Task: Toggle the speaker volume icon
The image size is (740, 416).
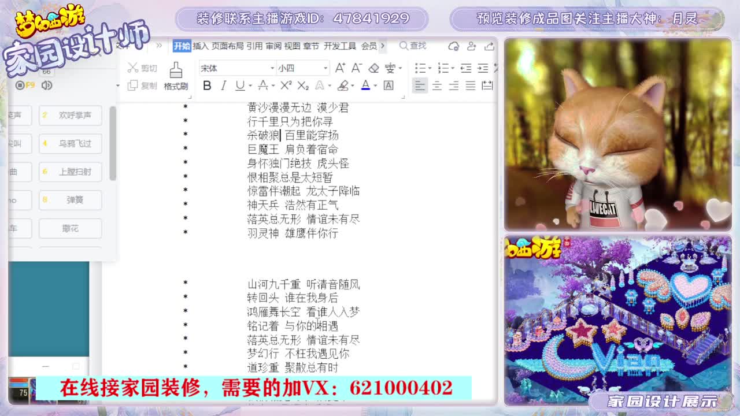Action: point(47,86)
